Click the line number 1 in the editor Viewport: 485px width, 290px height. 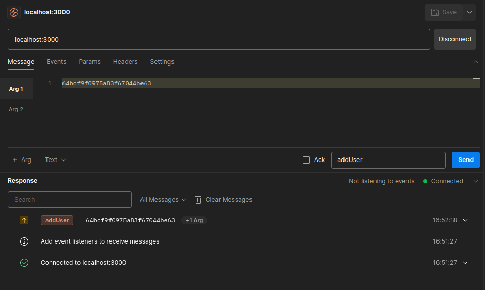coord(50,83)
